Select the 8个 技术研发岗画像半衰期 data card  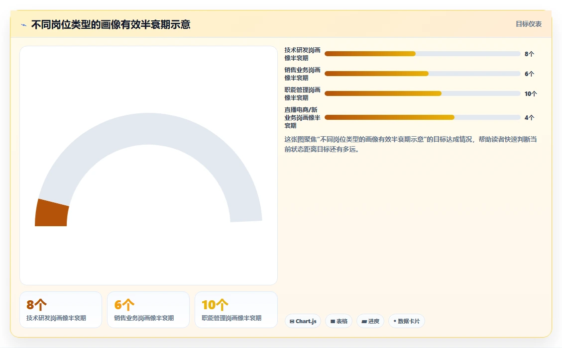(61, 310)
